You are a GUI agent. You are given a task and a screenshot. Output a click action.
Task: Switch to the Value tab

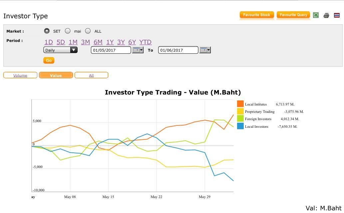coord(56,75)
